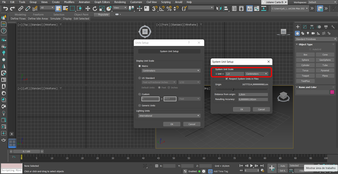Select the Lights category icon in Create panel
The width and height of the screenshot is (338, 174).
(308, 33)
